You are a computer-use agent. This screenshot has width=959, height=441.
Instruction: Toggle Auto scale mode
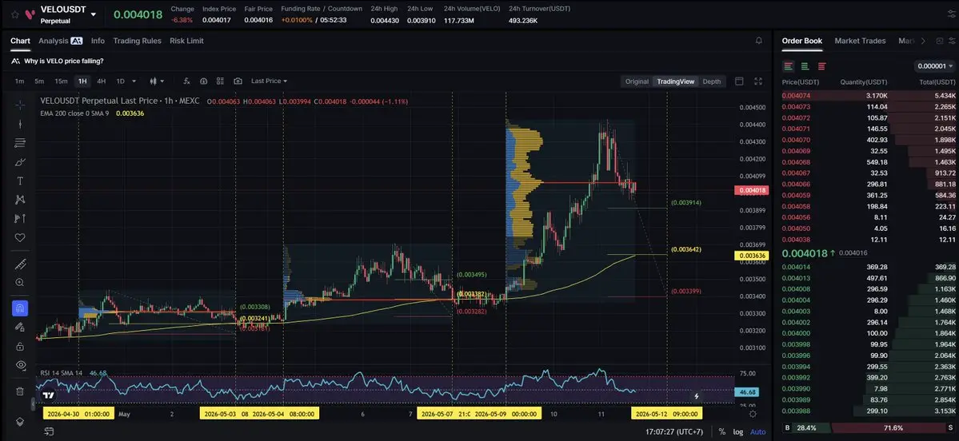757,432
